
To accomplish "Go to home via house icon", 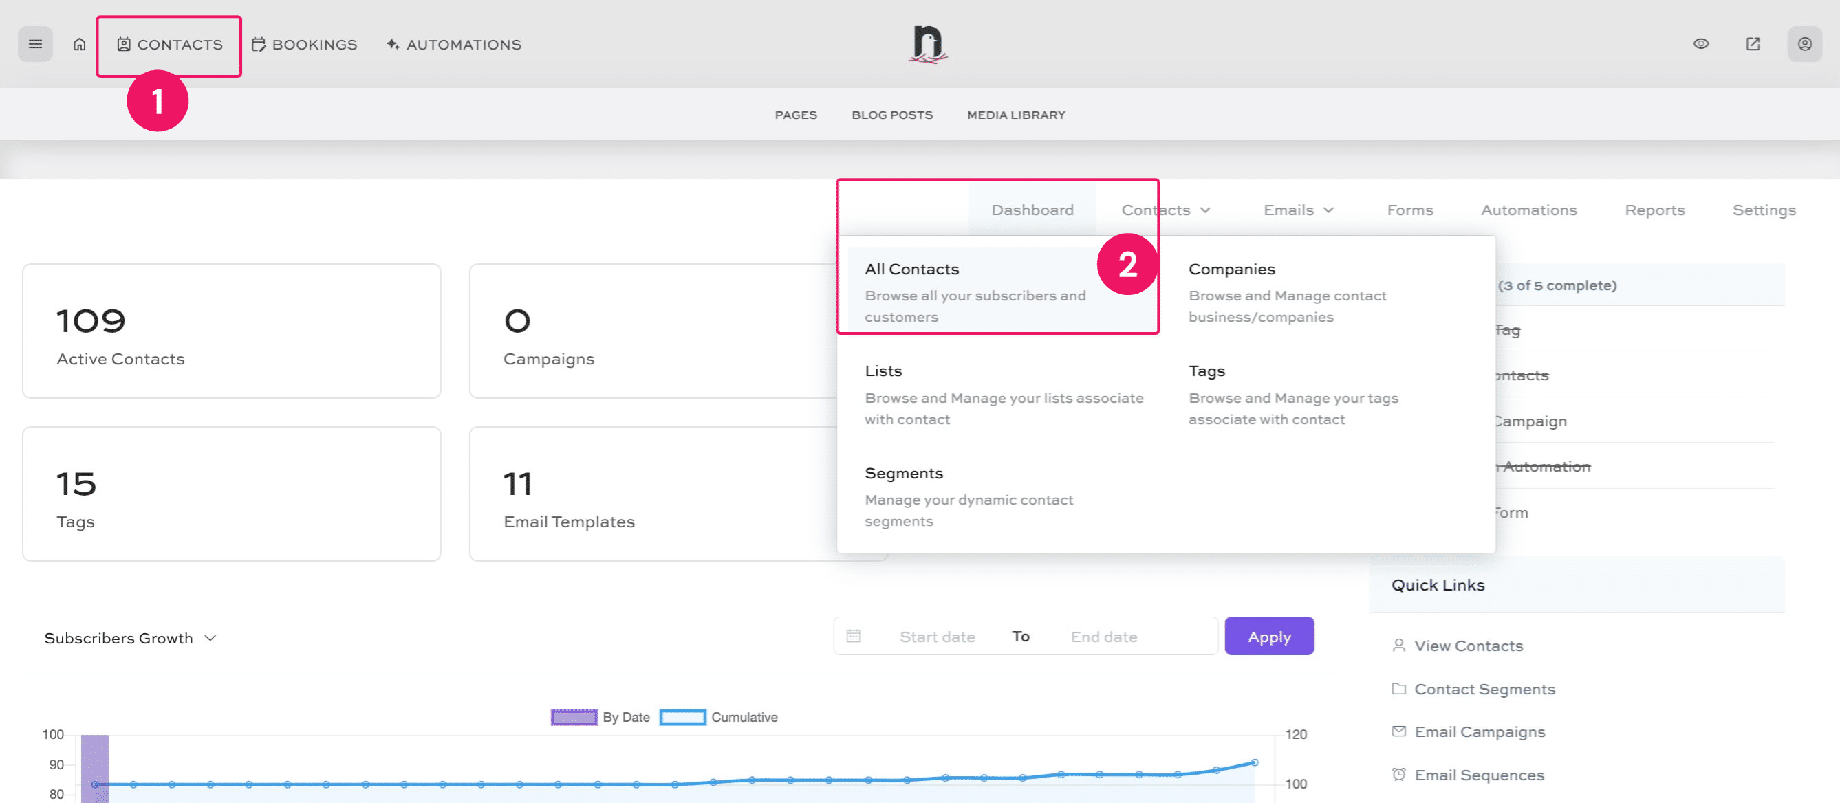I will pyautogui.click(x=79, y=44).
